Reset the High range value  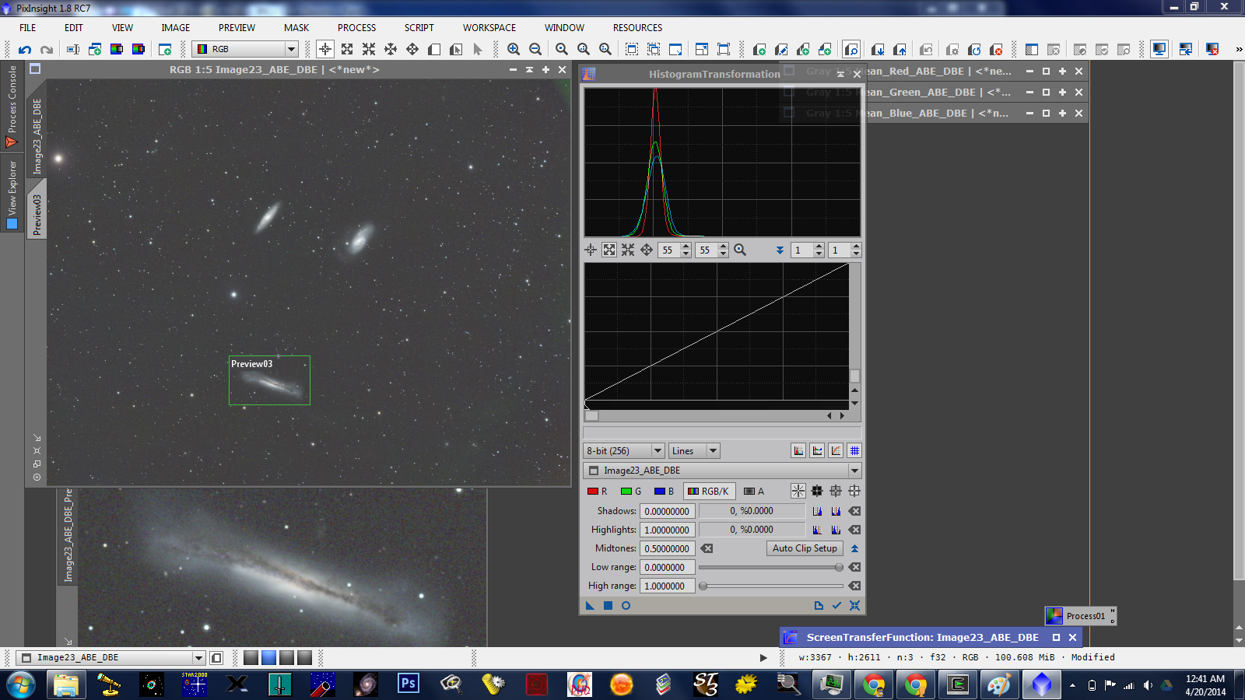click(x=854, y=586)
